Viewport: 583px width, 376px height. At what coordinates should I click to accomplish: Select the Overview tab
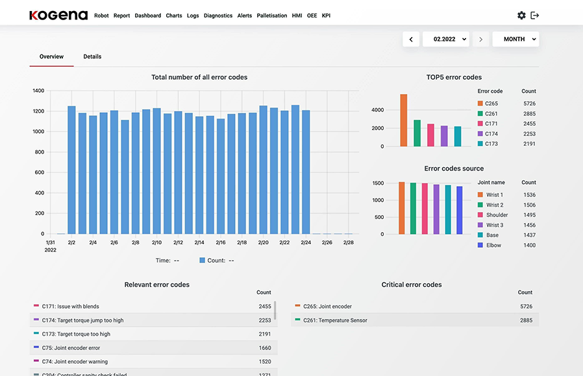(51, 57)
